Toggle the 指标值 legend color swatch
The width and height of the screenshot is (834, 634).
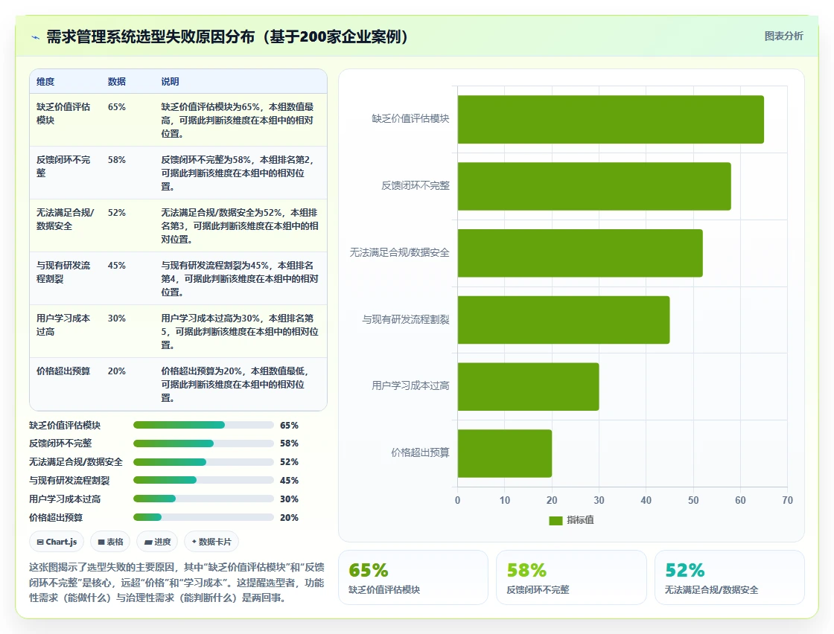pyautogui.click(x=556, y=520)
